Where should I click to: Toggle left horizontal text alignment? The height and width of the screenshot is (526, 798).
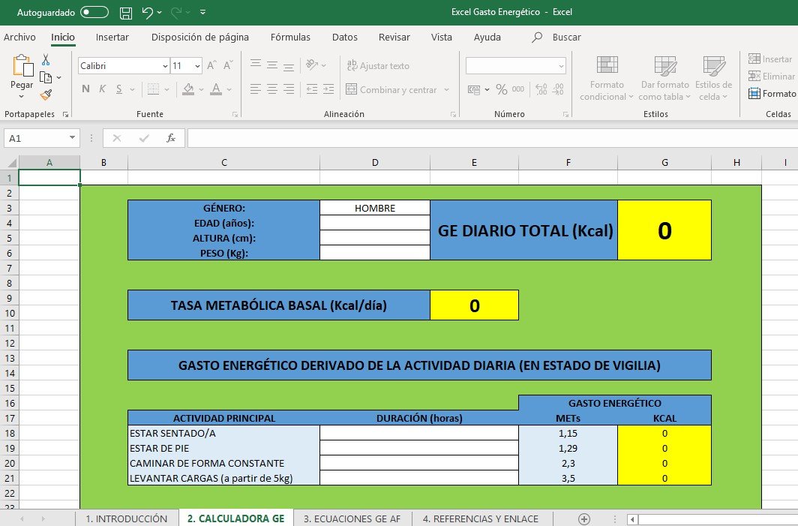tap(256, 89)
